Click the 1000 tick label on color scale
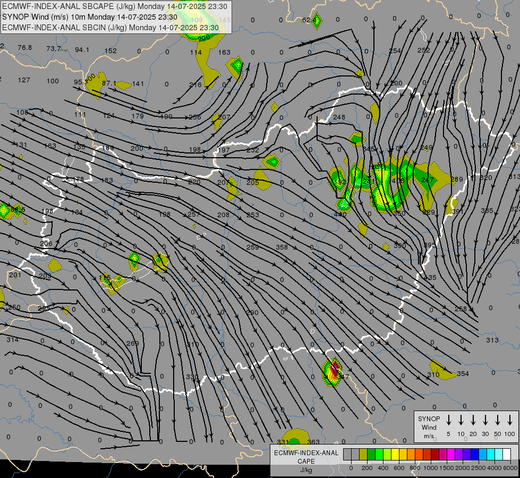The width and height of the screenshot is (520, 478). point(430,468)
